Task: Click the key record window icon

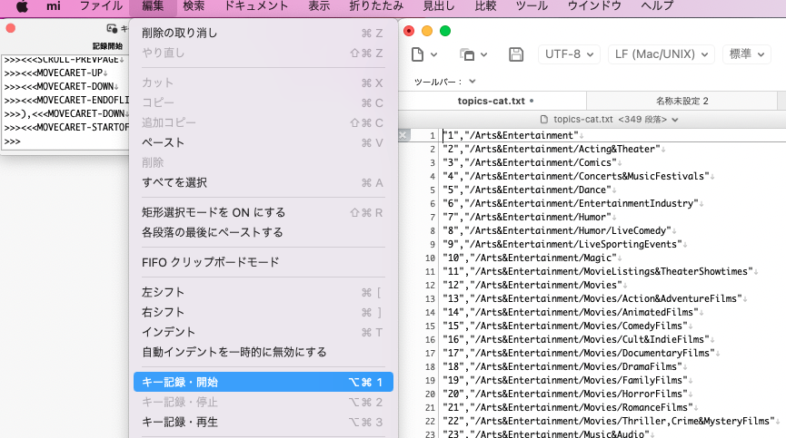Action: click(x=112, y=29)
